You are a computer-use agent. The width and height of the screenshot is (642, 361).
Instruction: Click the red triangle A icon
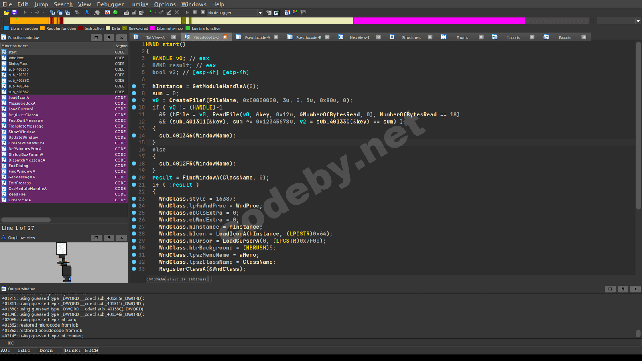click(x=108, y=12)
